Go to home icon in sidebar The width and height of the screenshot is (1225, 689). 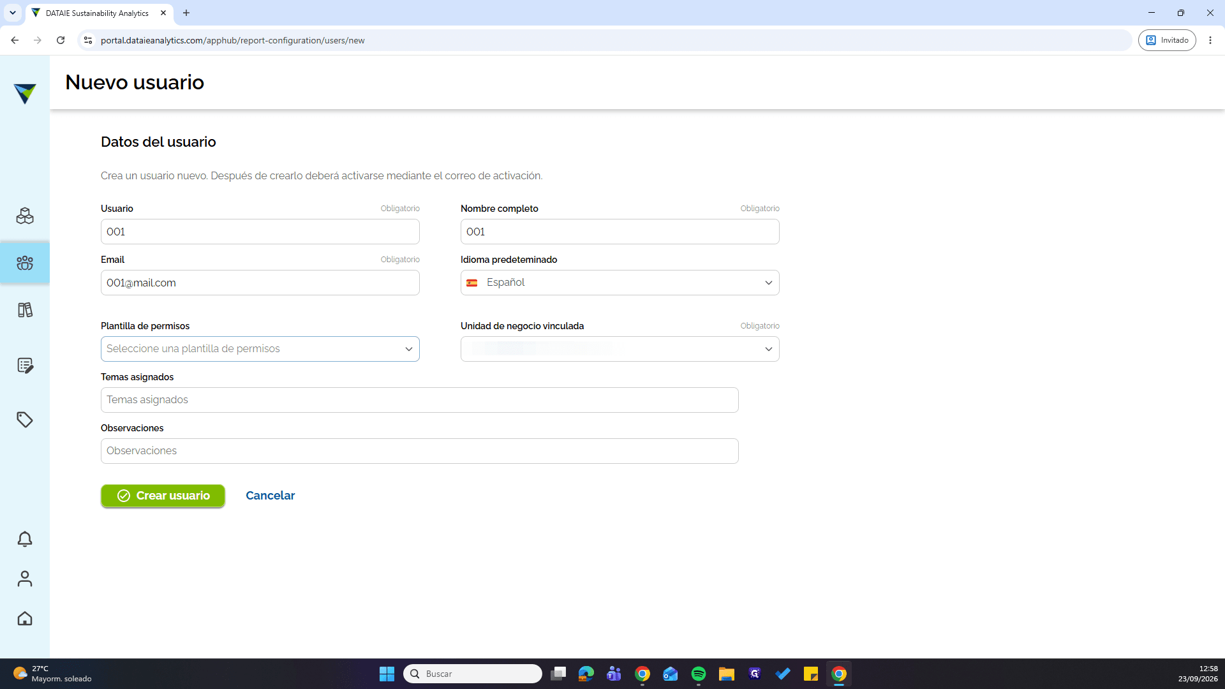pos(25,618)
